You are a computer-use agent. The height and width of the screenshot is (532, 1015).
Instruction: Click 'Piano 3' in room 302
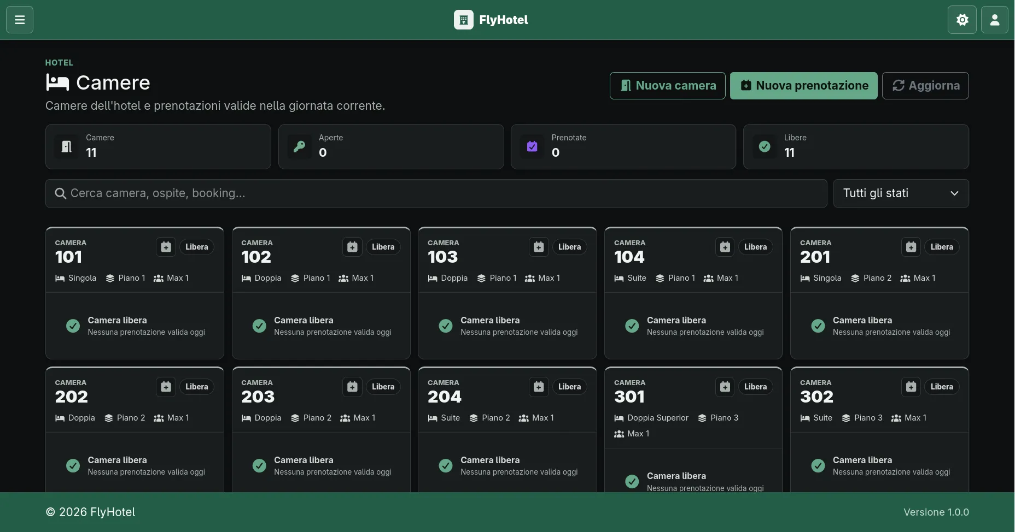(868, 418)
